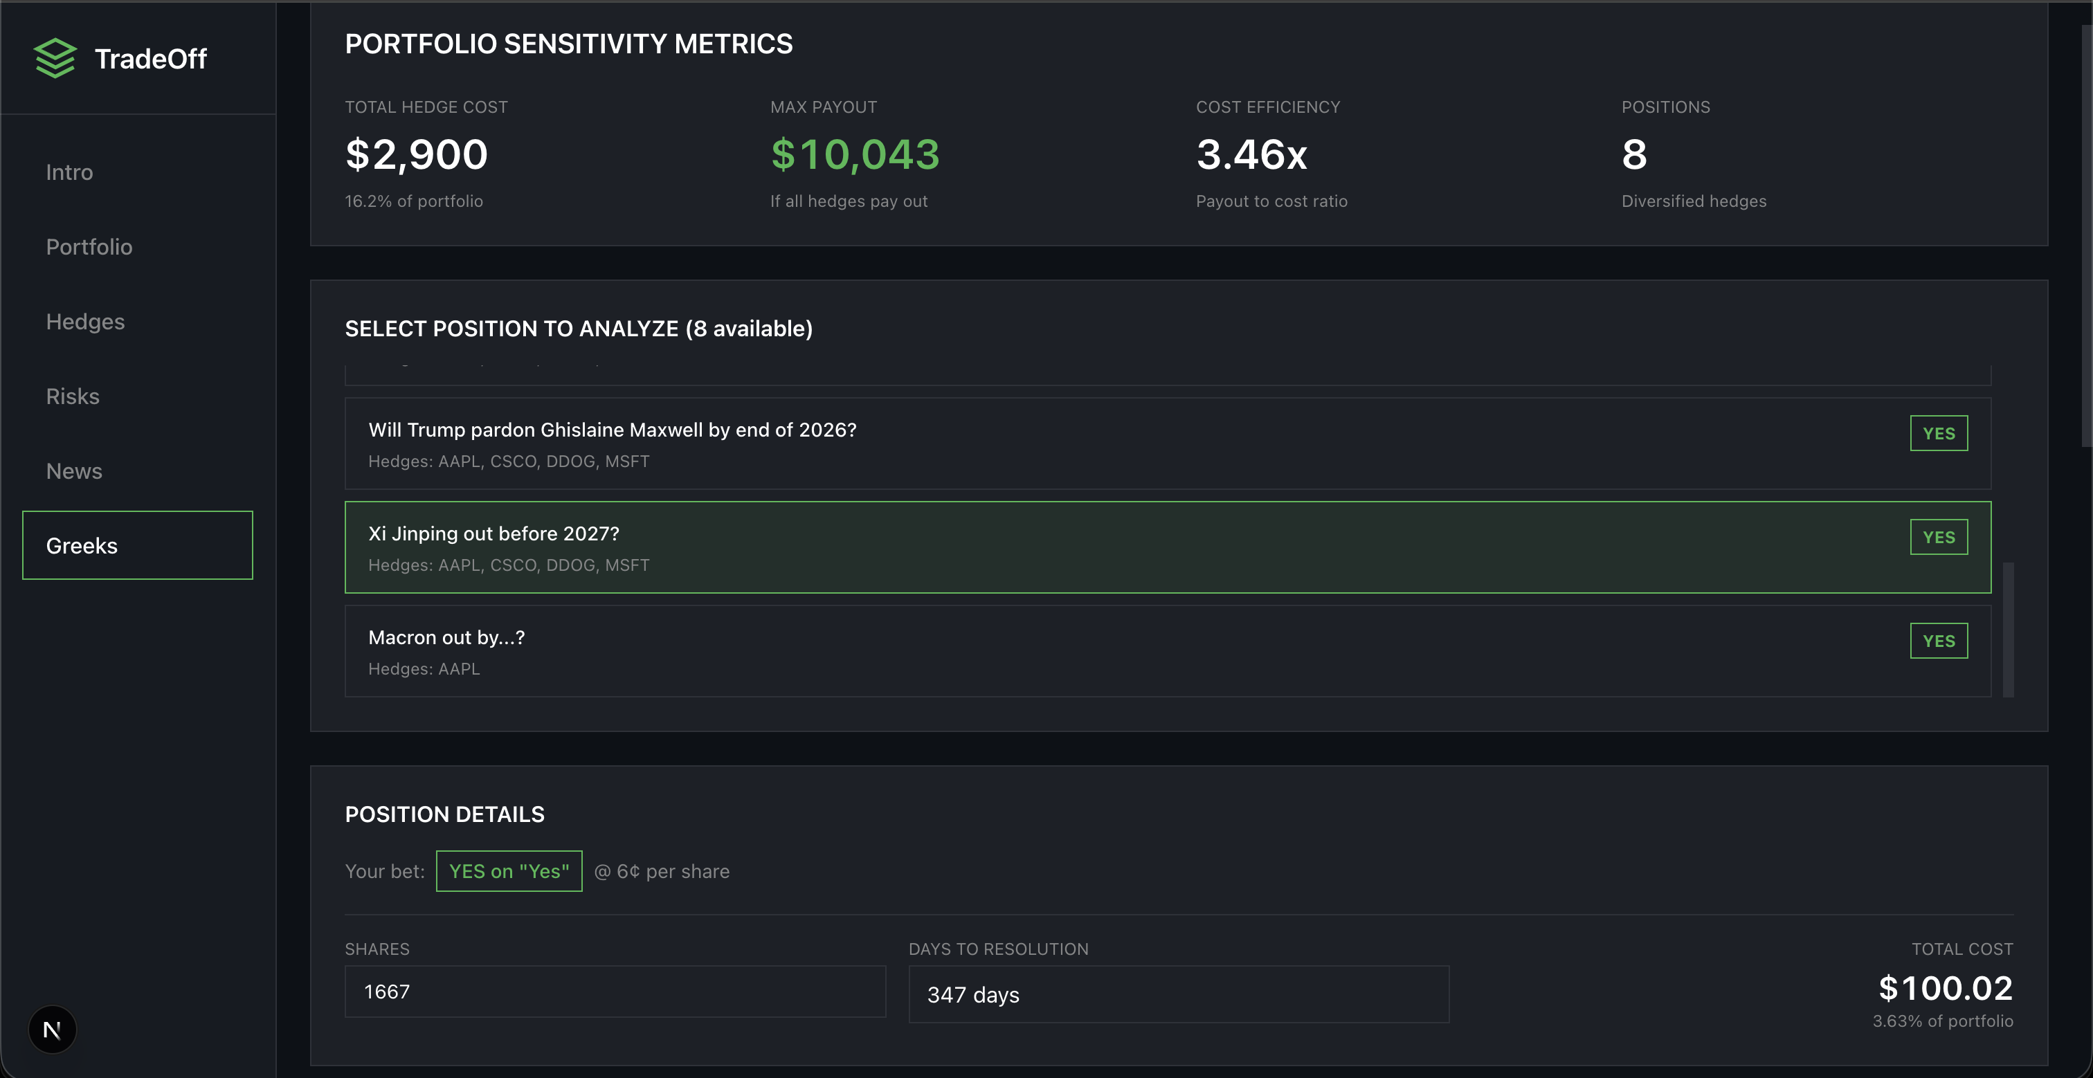The image size is (2093, 1078).
Task: Navigate to the Risks section
Action: click(x=72, y=396)
